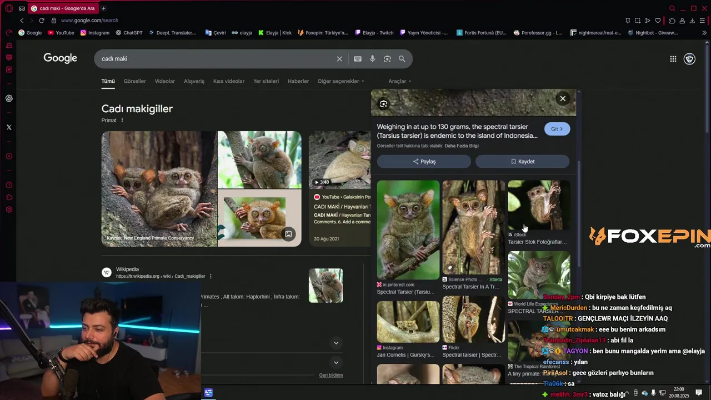Show hidden bookmarks chevron
Viewport: 711px width, 400px height.
tap(704, 33)
